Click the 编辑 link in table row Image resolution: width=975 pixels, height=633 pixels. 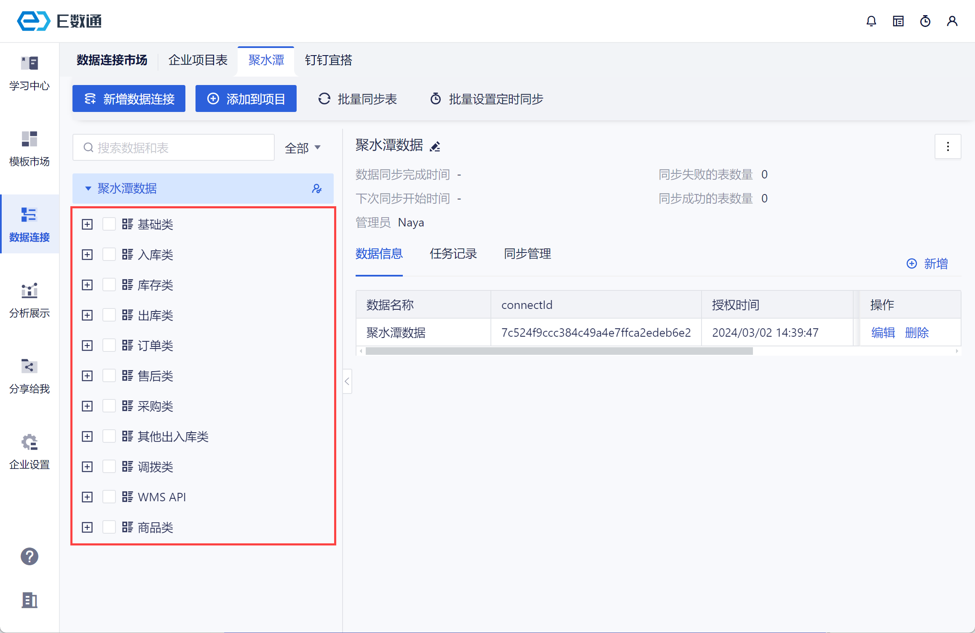883,333
